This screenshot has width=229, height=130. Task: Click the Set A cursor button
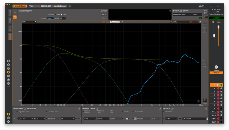click(104, 15)
